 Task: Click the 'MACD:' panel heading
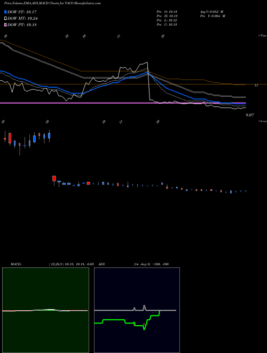(x=16, y=264)
